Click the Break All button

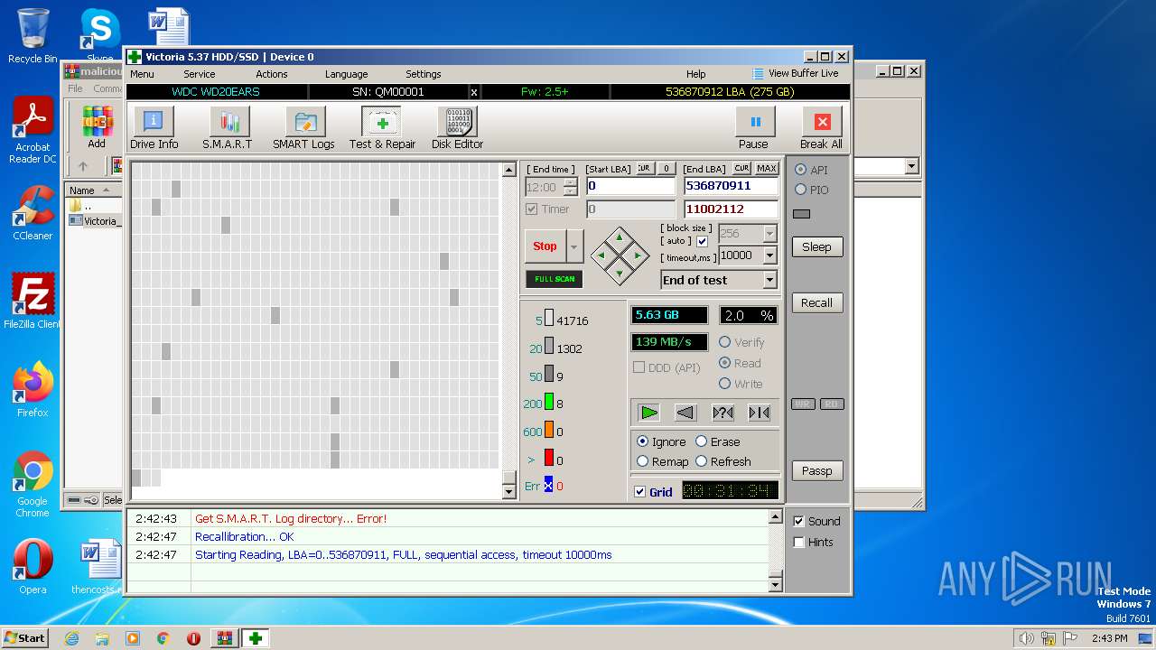click(x=821, y=128)
